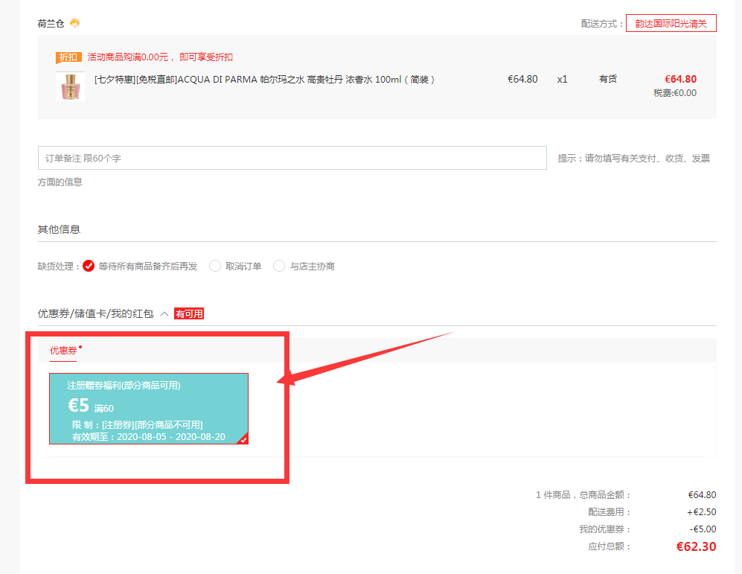Click the red item subtotal €64.80
The height and width of the screenshot is (574, 742).
(x=680, y=79)
